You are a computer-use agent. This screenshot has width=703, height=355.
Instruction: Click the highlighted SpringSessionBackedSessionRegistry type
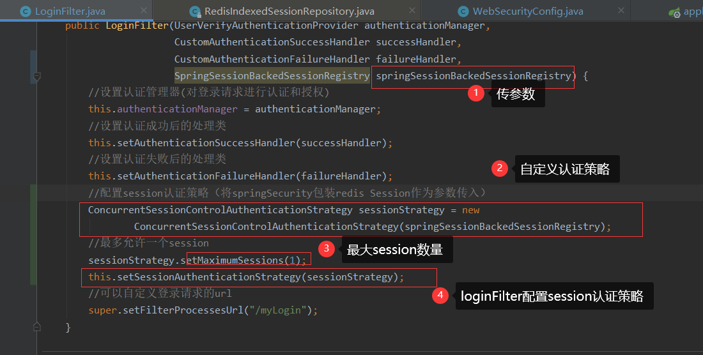(272, 75)
